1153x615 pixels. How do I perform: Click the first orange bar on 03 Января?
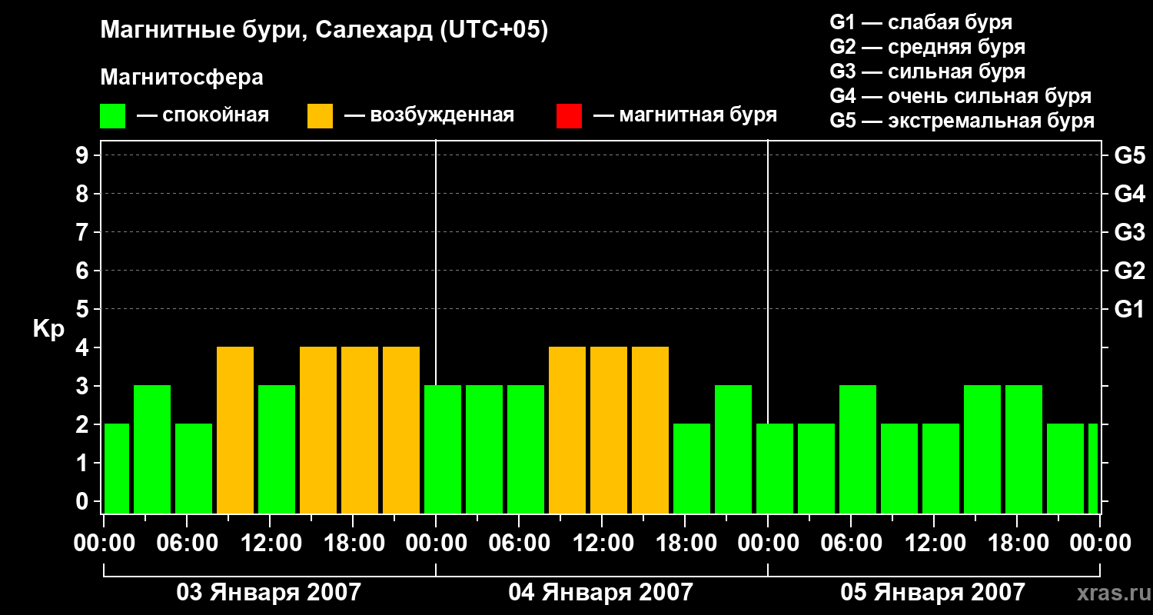tap(235, 430)
